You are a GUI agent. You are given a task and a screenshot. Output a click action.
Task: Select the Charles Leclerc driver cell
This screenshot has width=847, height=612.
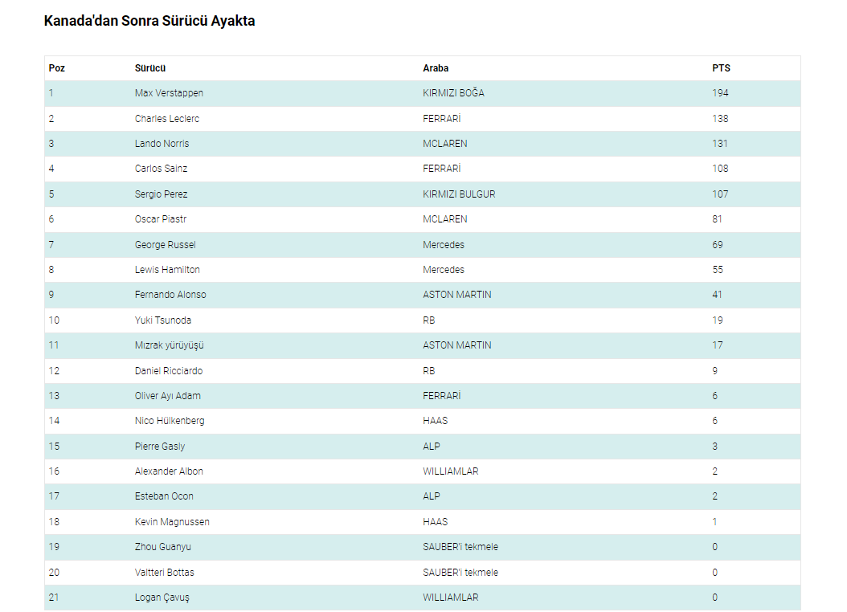tap(167, 119)
